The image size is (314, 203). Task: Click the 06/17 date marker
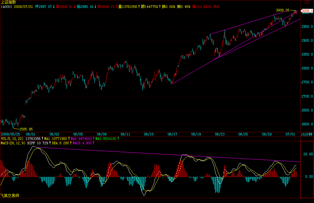click(172, 134)
